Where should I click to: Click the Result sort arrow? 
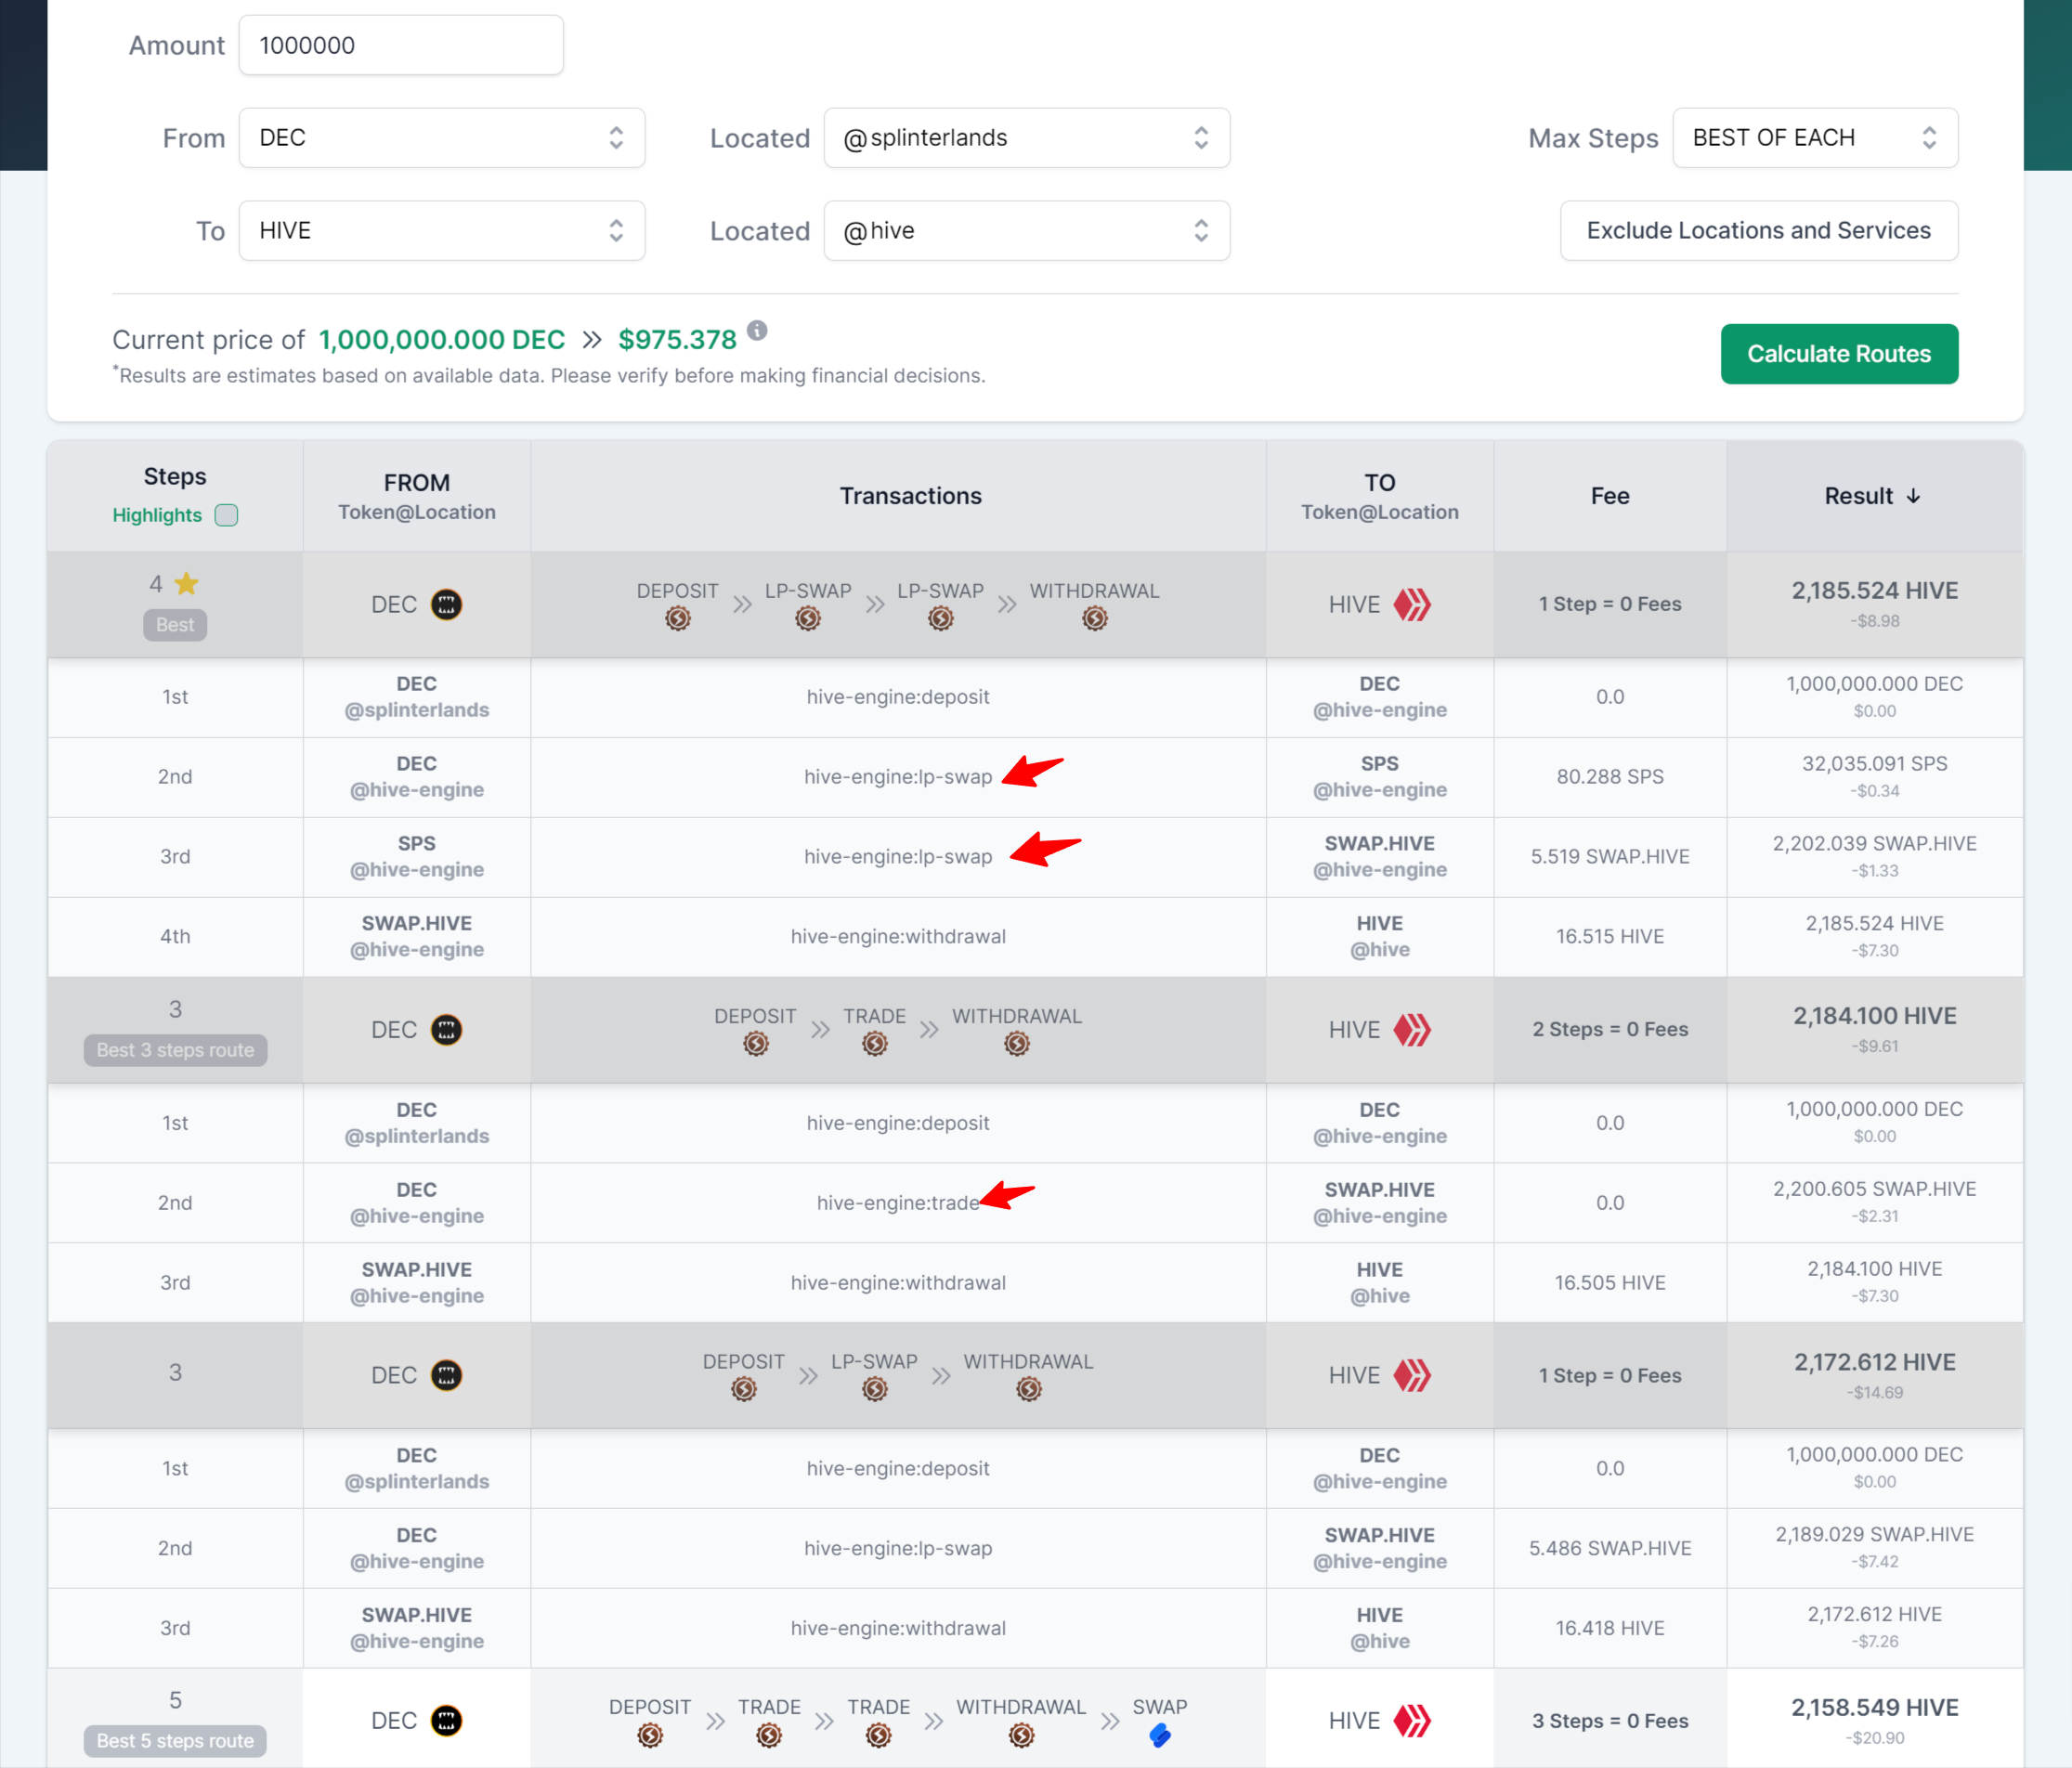pyautogui.click(x=1913, y=496)
